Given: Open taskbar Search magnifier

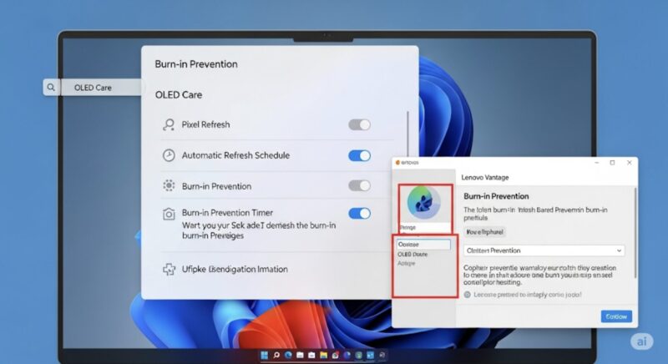Looking at the screenshot, I should (276, 355).
